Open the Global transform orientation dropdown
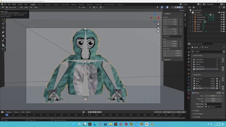The height and width of the screenshot is (127, 226). 83,7
